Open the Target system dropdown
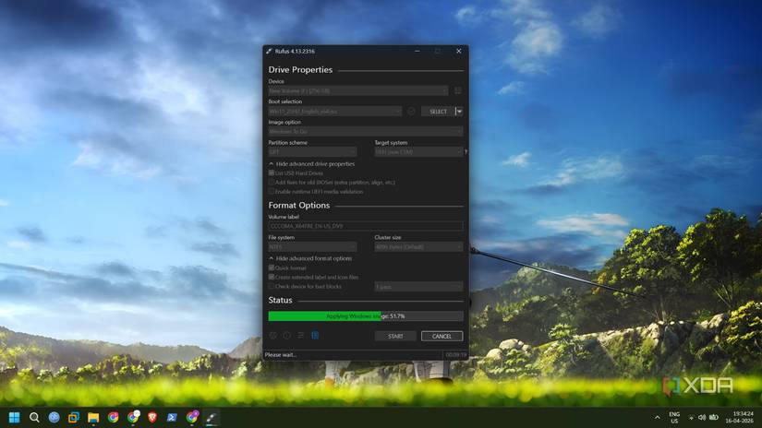 coord(418,152)
